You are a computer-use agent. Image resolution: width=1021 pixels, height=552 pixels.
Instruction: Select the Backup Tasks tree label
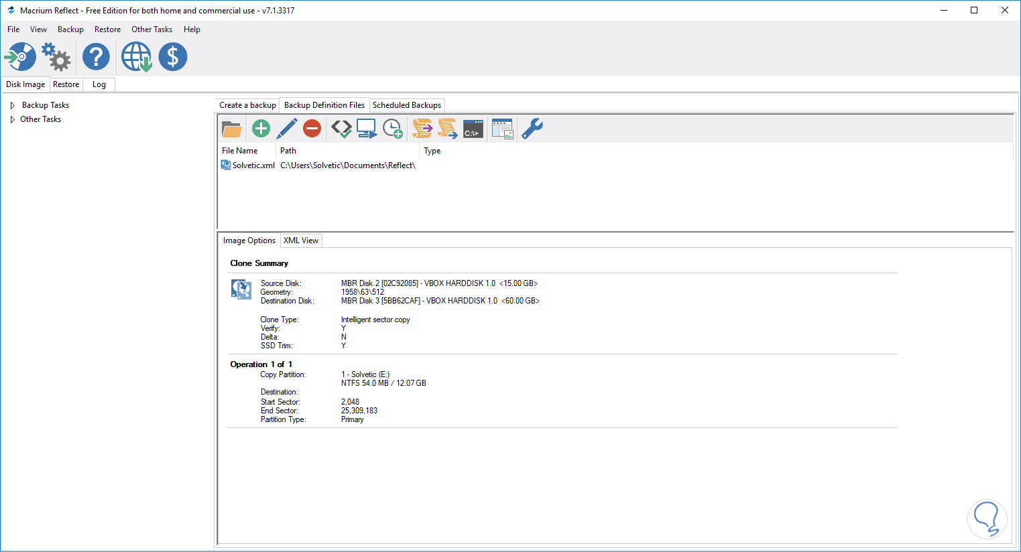tap(46, 105)
